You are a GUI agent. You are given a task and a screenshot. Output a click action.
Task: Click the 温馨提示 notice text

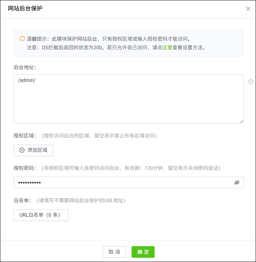pos(108,39)
